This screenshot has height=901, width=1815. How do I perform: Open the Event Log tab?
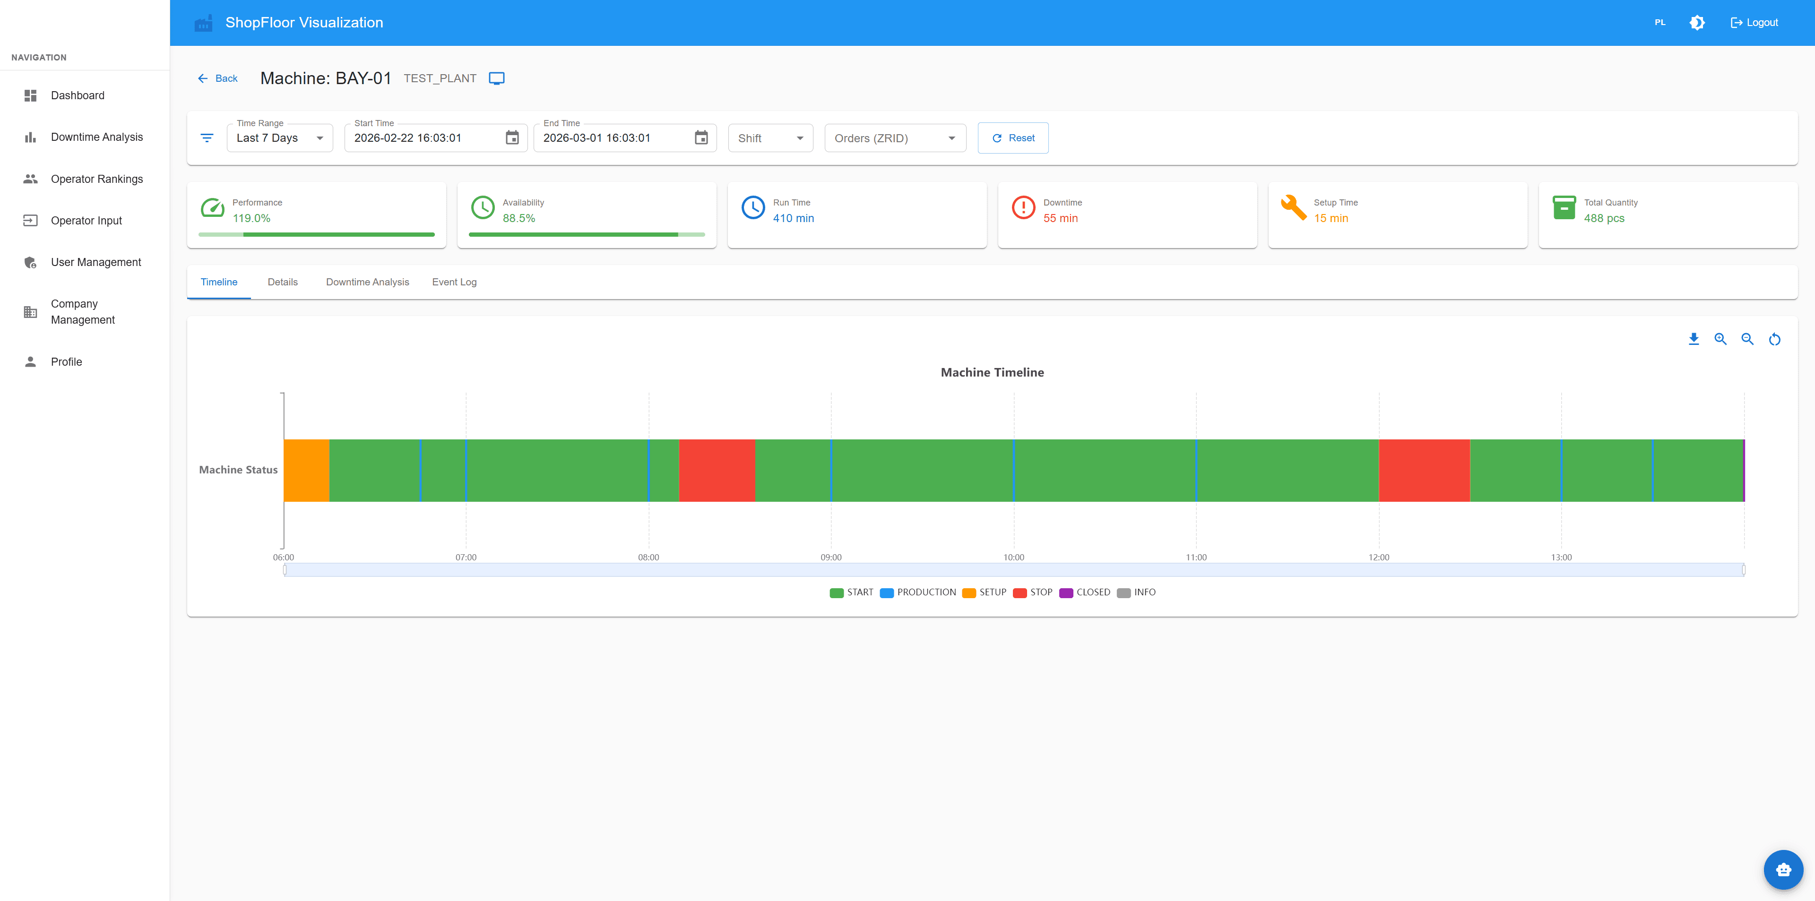(x=454, y=282)
